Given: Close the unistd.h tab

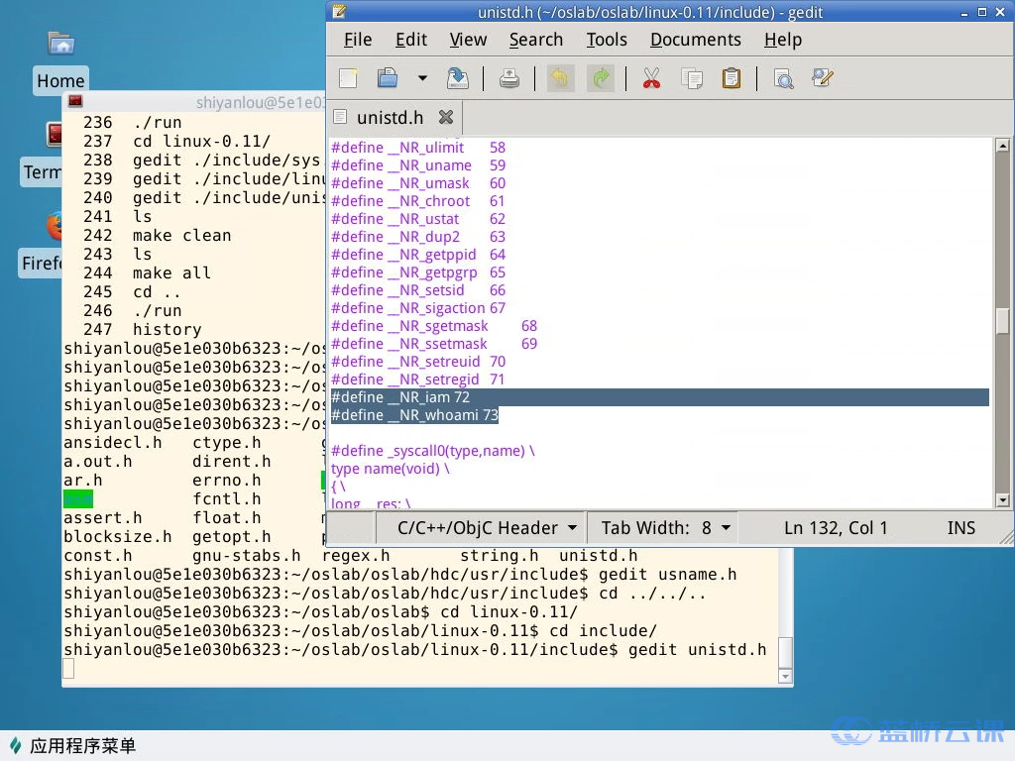Looking at the screenshot, I should 446,117.
